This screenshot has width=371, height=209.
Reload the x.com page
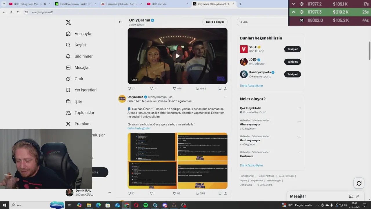18,12
